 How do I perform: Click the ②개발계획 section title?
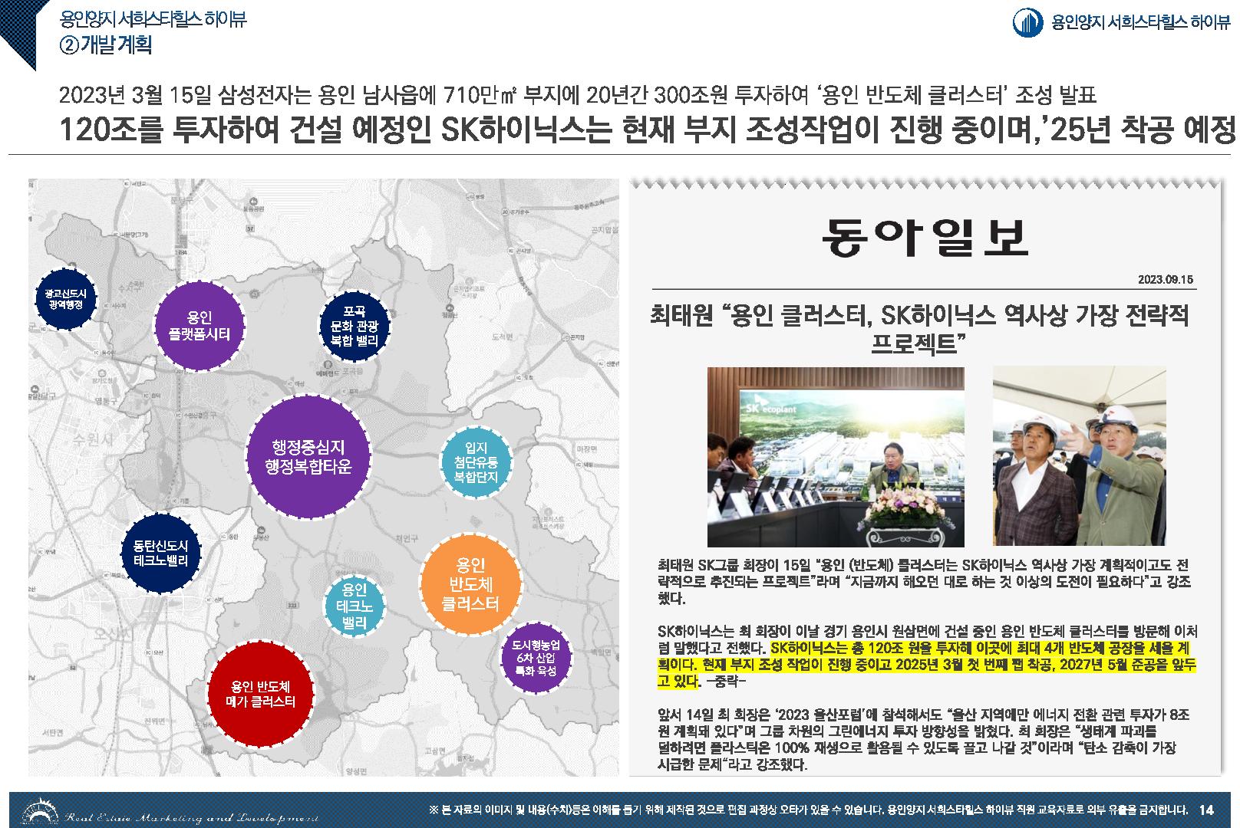tap(105, 44)
